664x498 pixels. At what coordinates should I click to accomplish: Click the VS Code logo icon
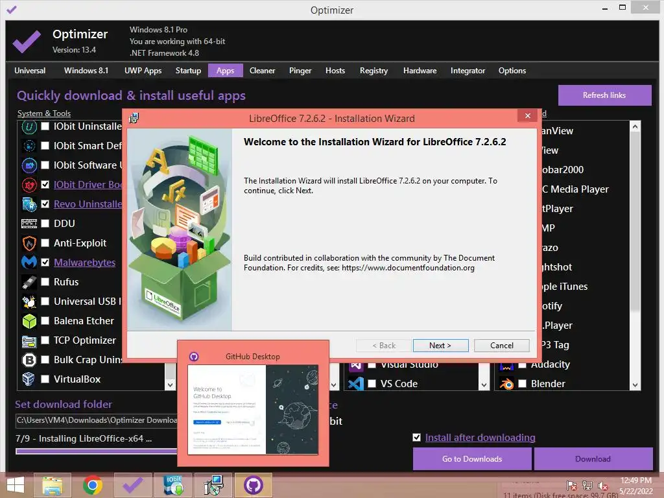pos(356,384)
